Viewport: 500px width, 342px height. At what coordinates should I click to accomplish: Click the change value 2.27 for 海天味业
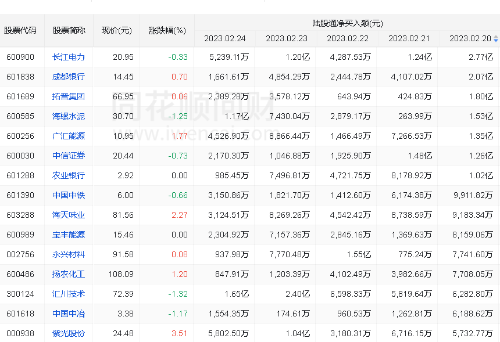coord(180,215)
